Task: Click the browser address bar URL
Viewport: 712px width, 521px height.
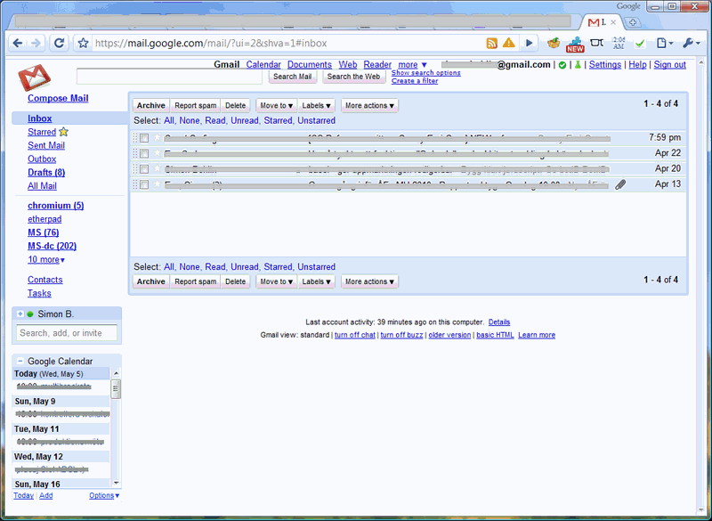Action: point(211,43)
